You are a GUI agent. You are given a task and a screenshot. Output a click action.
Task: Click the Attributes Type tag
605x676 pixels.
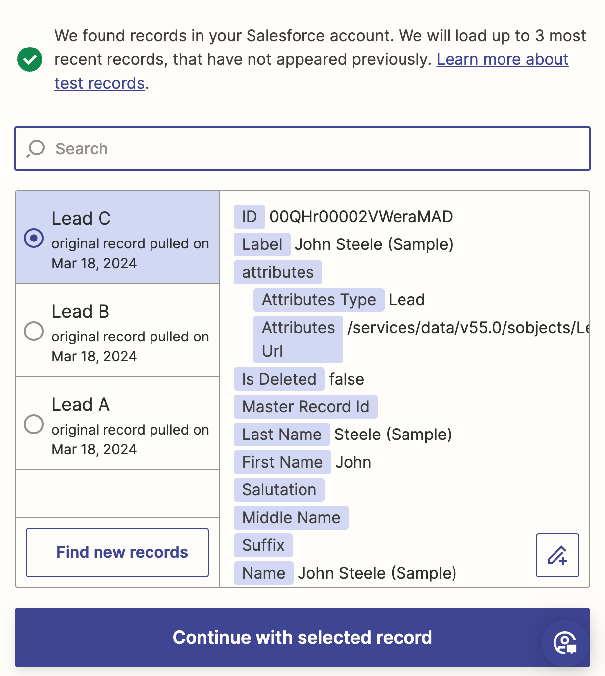click(x=319, y=300)
